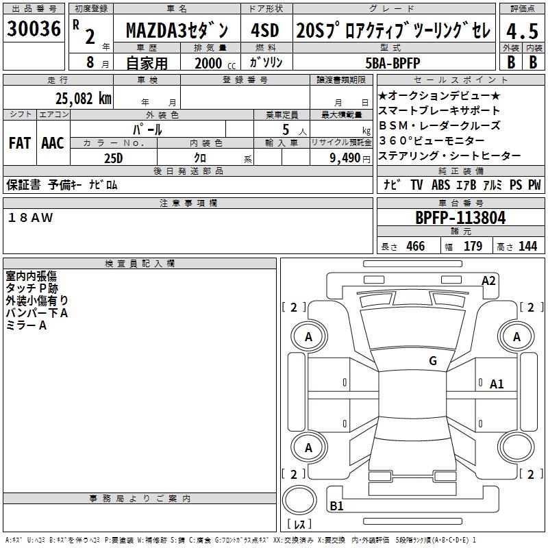Click the A2 mark on car diagram
The width and height of the screenshot is (548, 548).
(488, 281)
